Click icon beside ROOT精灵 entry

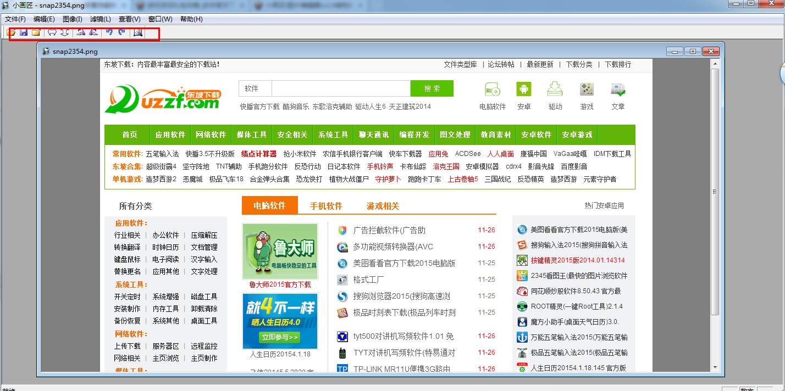(x=522, y=306)
